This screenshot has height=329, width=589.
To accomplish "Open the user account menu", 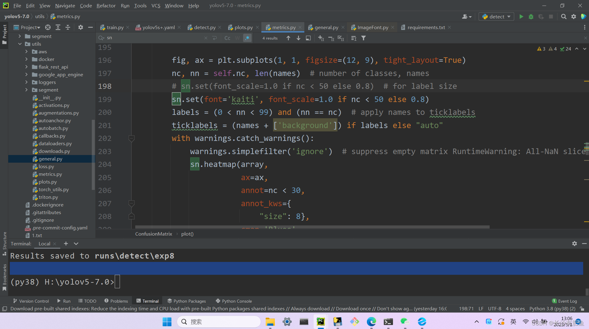I will pos(467,17).
